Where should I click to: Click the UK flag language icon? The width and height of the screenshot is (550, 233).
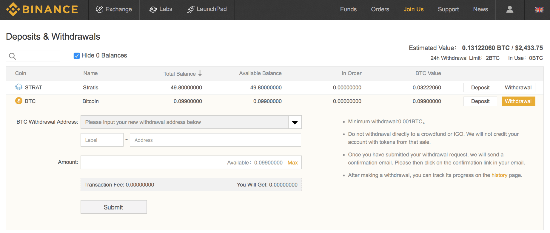click(x=539, y=10)
